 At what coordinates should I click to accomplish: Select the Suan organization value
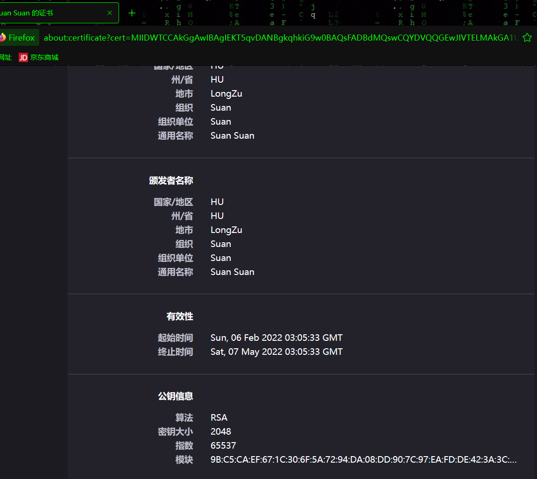pos(220,244)
